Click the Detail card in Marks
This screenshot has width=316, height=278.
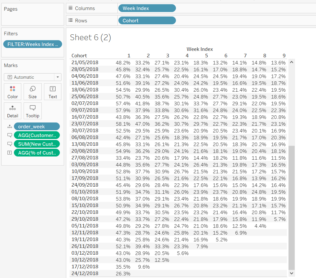click(13, 111)
